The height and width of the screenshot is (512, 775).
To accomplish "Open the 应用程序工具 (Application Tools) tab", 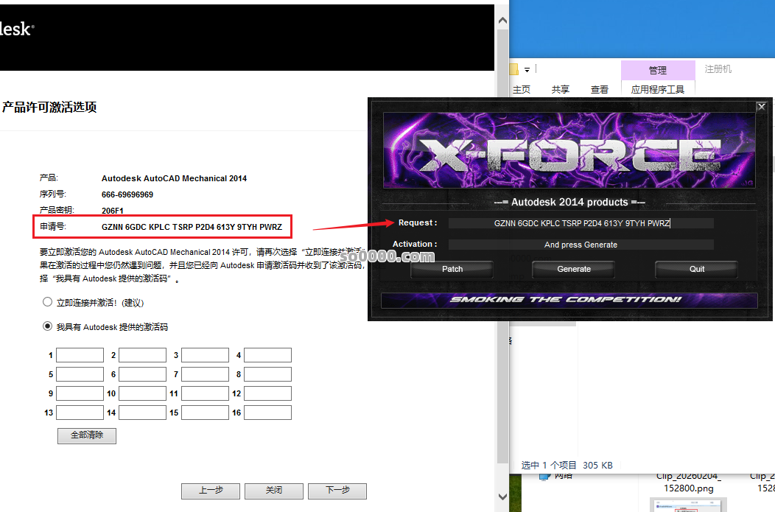I will pyautogui.click(x=657, y=89).
